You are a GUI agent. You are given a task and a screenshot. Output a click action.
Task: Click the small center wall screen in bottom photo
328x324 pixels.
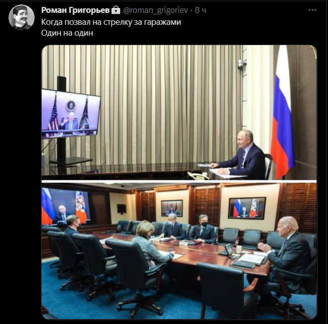(172, 208)
